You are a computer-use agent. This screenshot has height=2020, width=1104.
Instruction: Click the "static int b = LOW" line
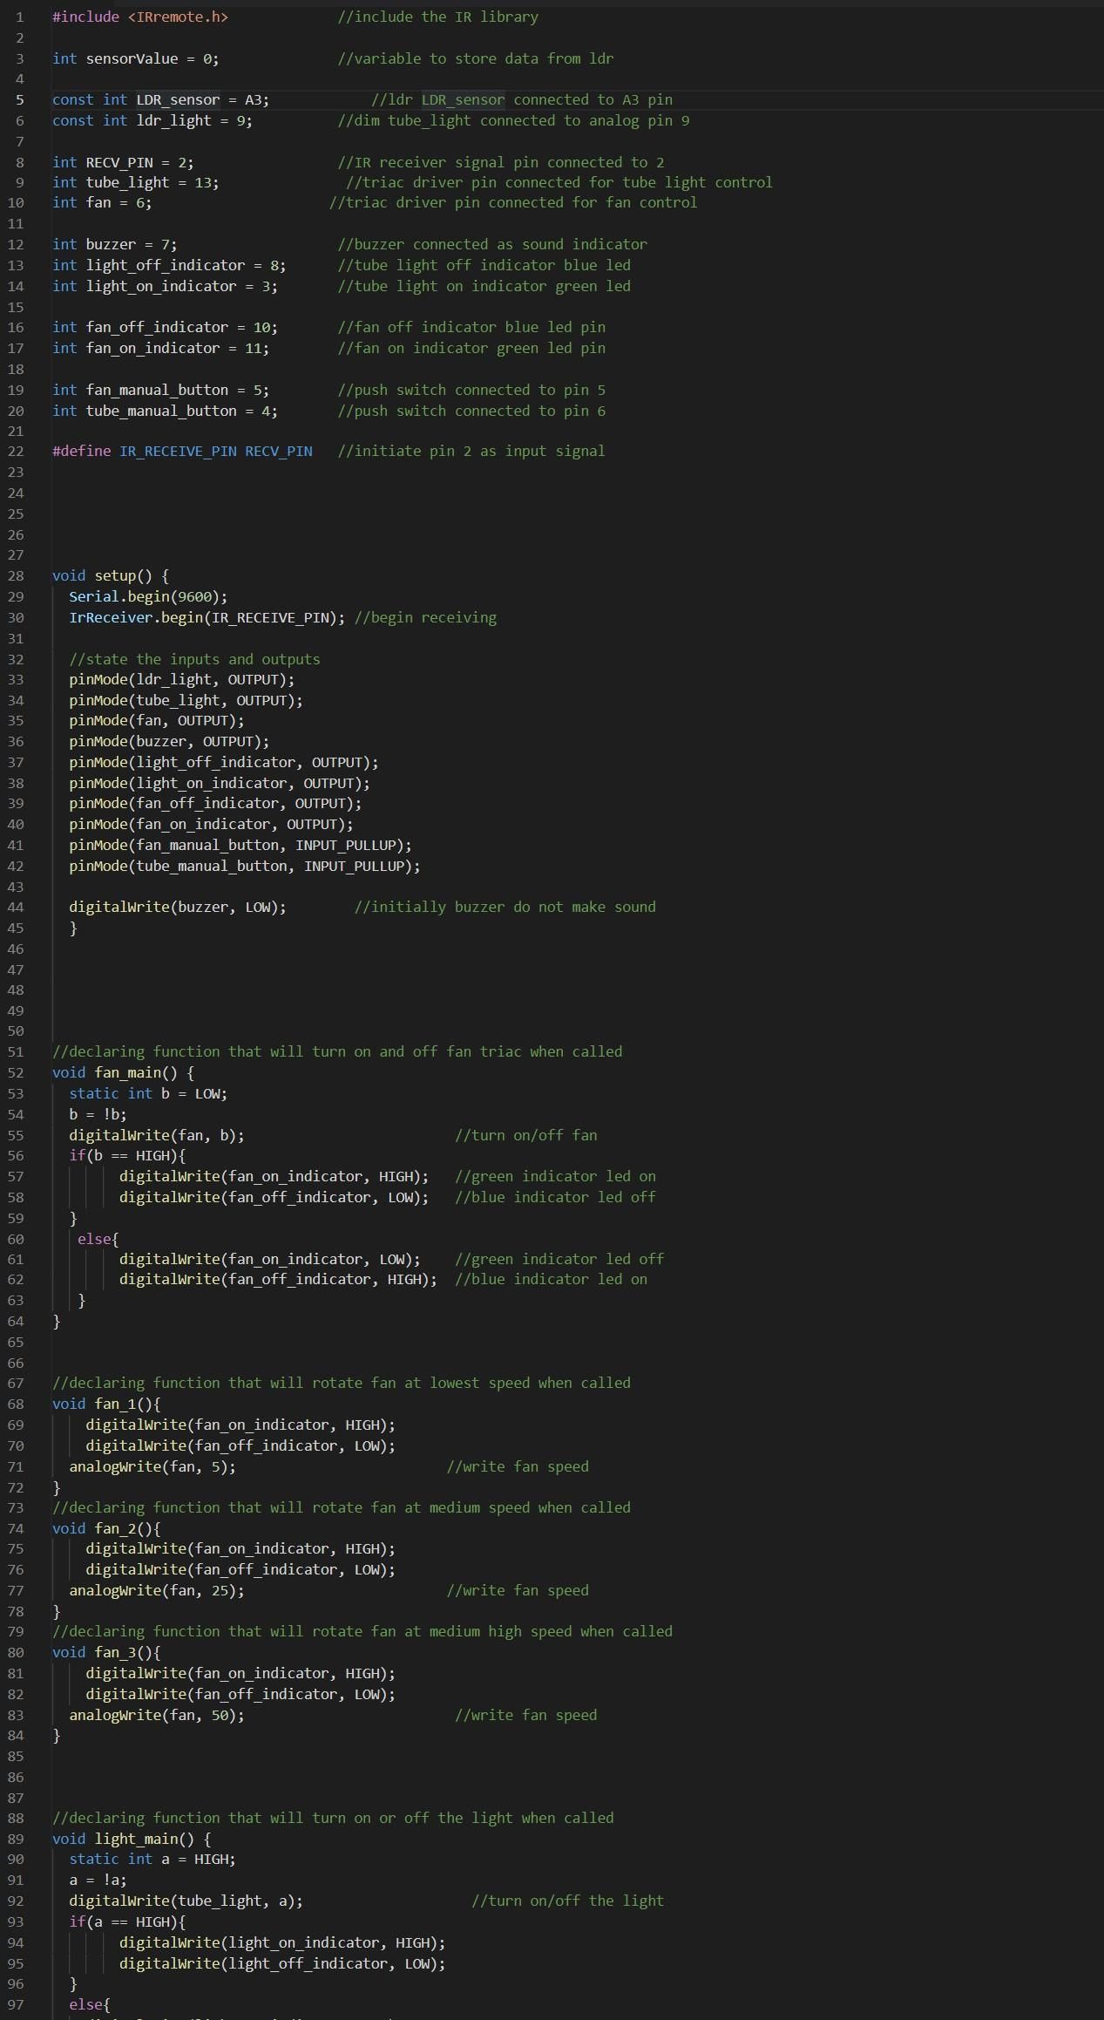click(148, 1093)
